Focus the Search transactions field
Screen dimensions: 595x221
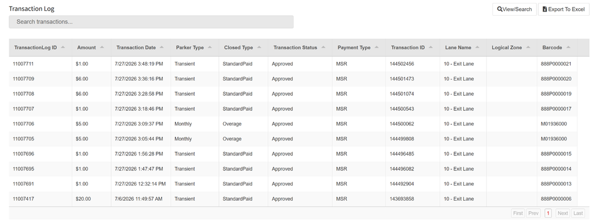(151, 22)
